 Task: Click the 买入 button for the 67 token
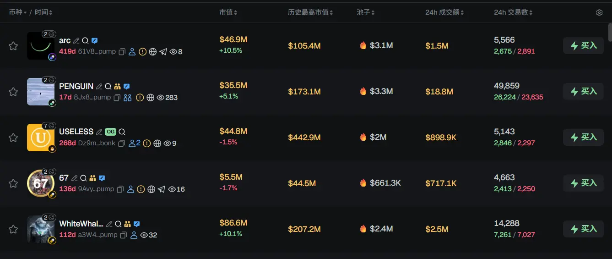pyautogui.click(x=583, y=183)
